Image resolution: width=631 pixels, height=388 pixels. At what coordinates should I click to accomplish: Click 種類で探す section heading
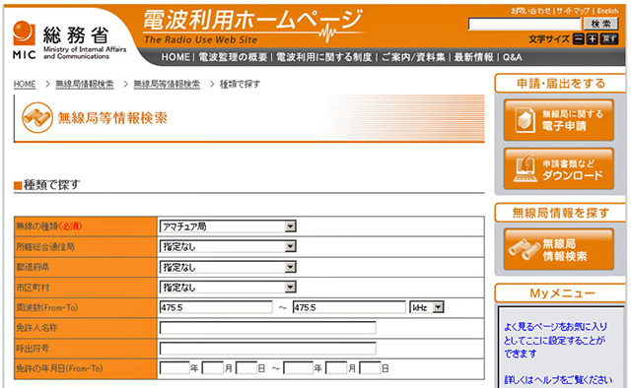coord(51,185)
